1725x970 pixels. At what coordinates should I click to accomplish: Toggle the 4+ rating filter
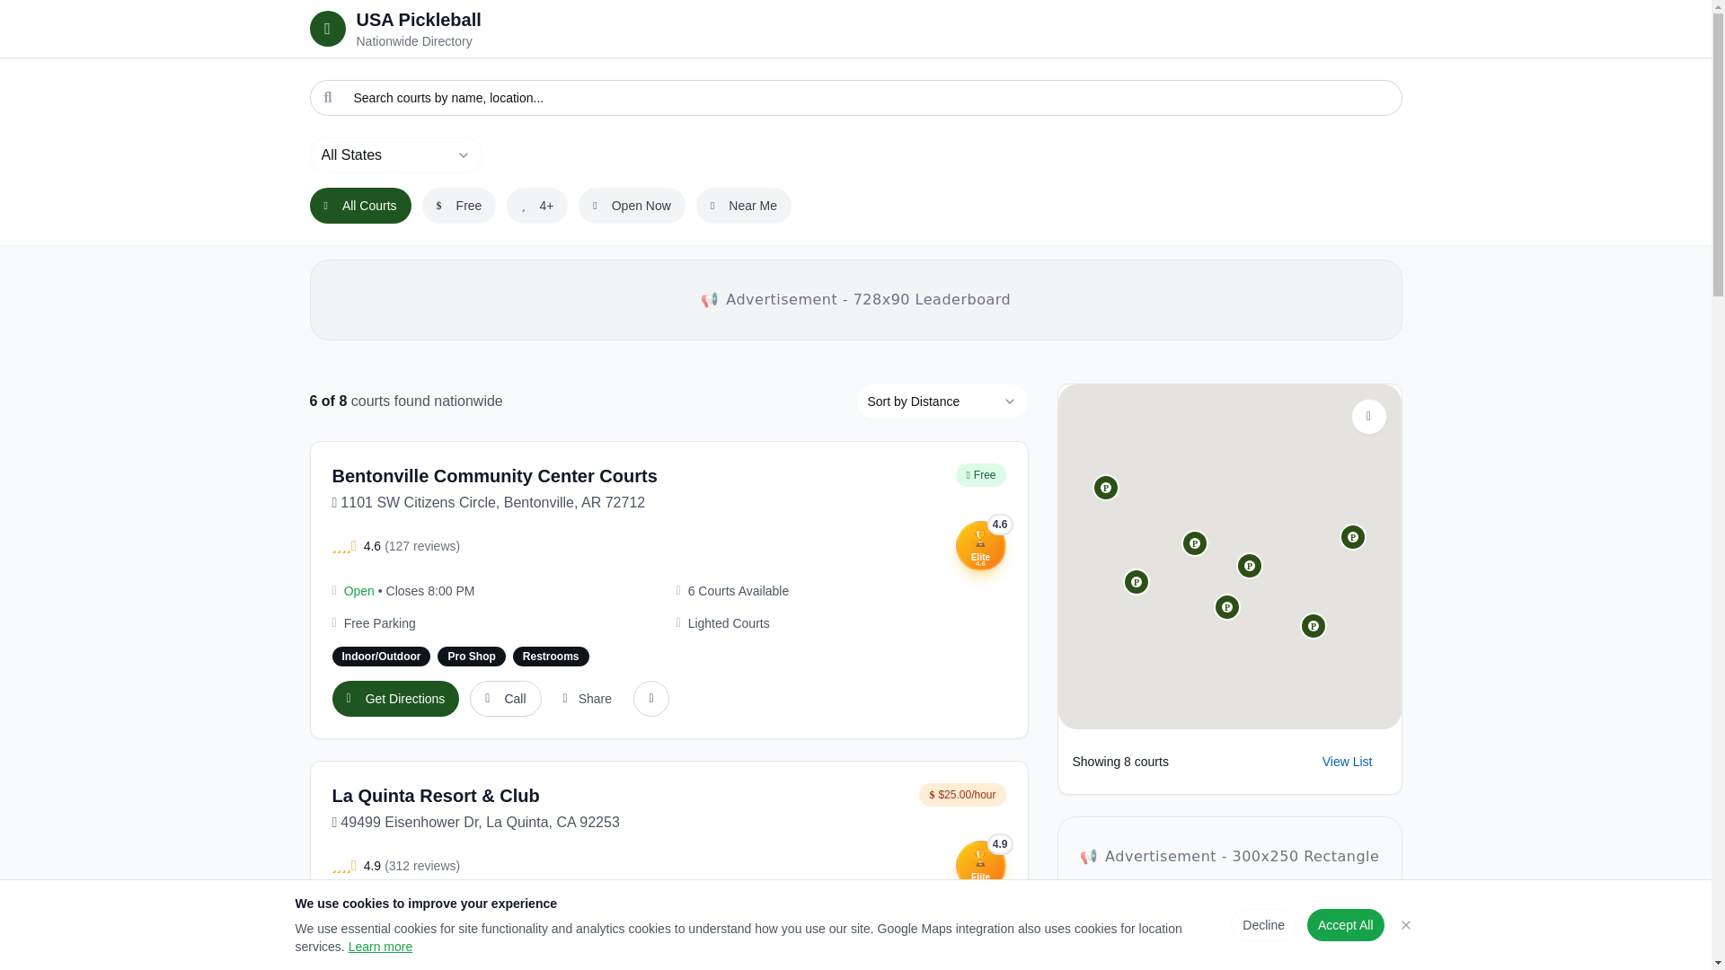click(536, 206)
